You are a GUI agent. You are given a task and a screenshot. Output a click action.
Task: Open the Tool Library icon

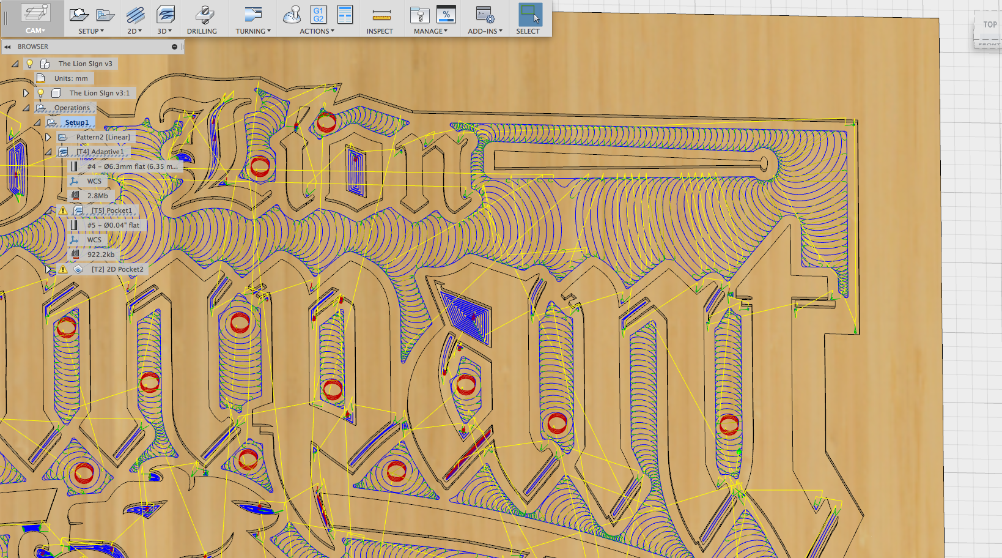(x=419, y=15)
